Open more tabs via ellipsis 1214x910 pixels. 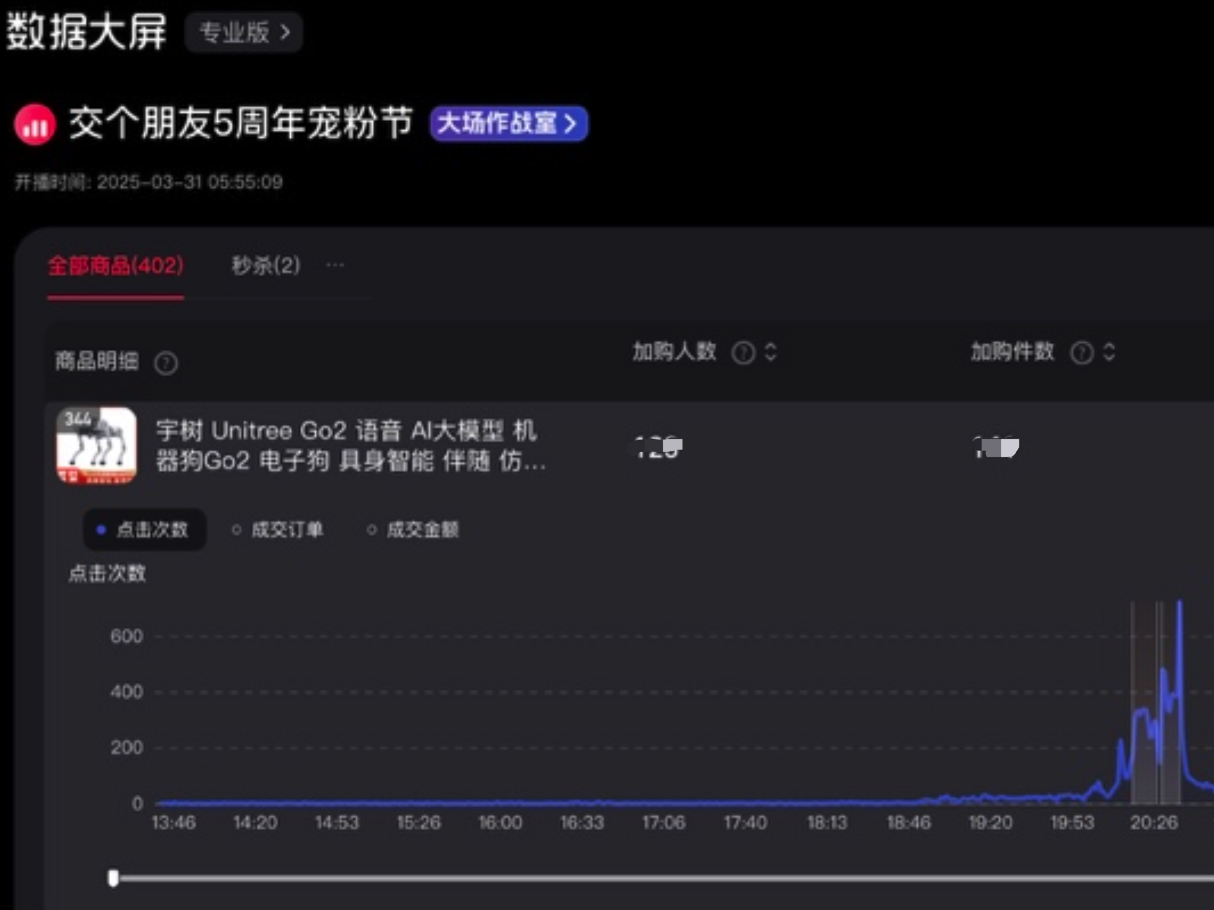335,265
